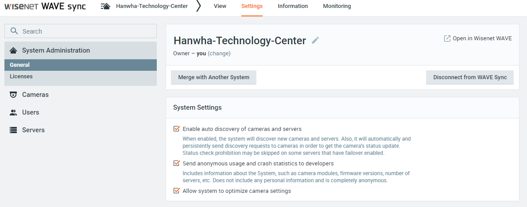Viewport: 527px width, 207px height.
Task: Click the breadcrumb chevron after the system name
Action: point(199,6)
